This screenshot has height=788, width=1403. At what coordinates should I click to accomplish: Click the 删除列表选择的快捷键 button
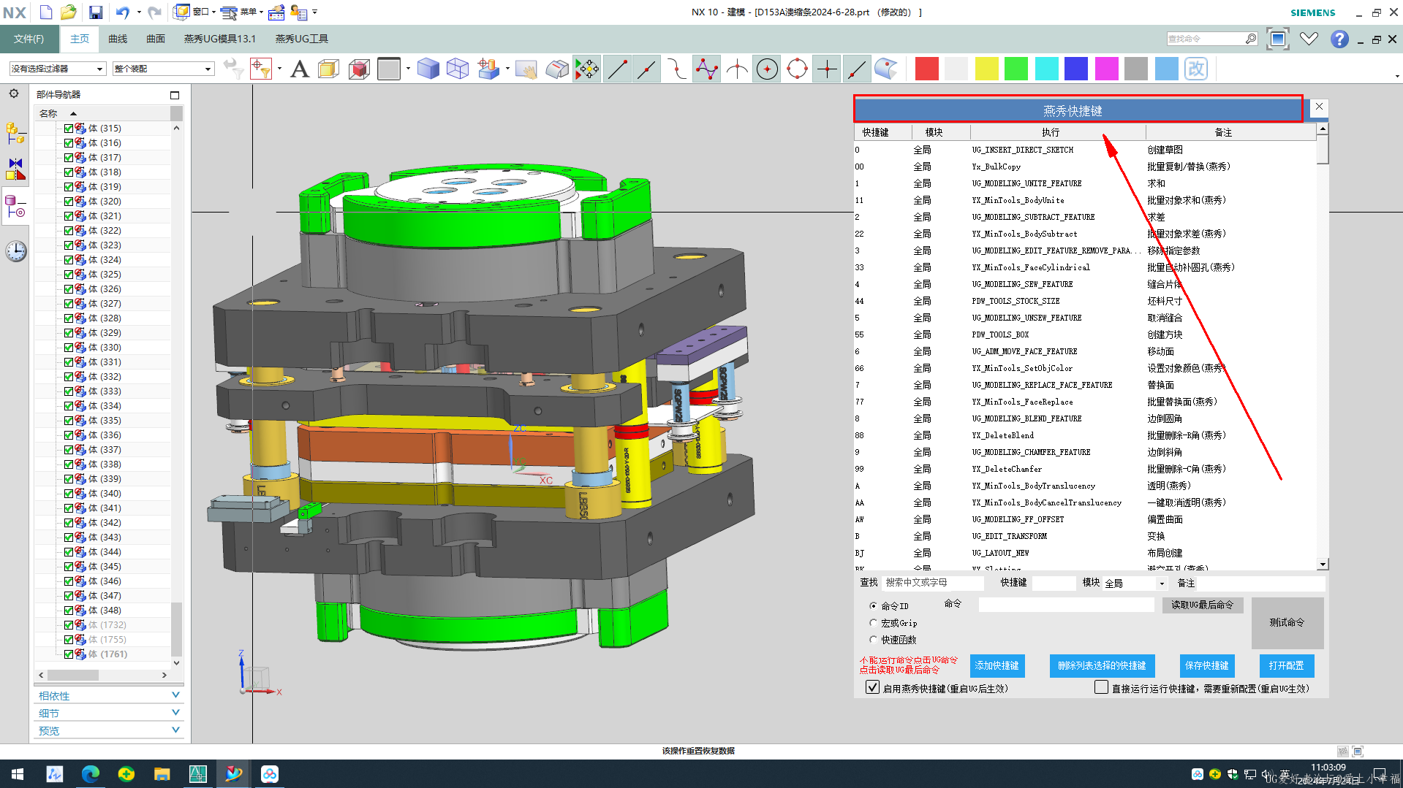pyautogui.click(x=1102, y=665)
